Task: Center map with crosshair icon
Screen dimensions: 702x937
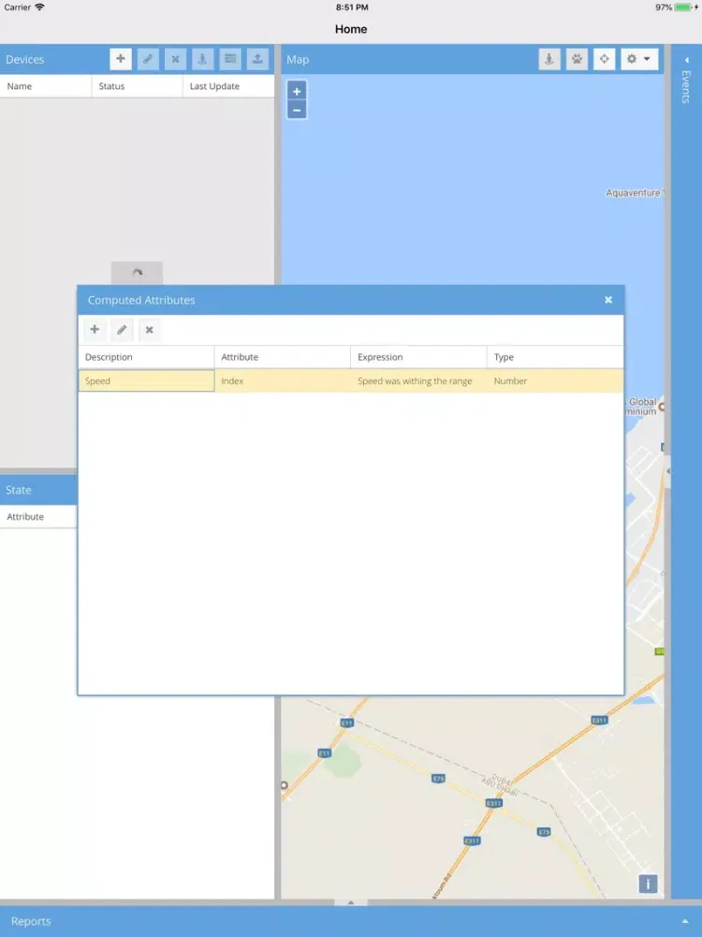Action: pos(604,59)
